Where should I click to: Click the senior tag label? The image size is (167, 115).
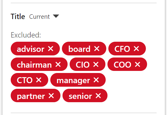tap(80, 96)
